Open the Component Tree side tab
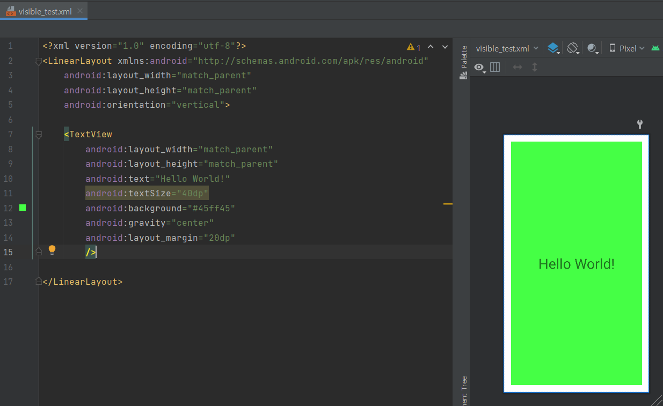The width and height of the screenshot is (663, 406). [464, 390]
